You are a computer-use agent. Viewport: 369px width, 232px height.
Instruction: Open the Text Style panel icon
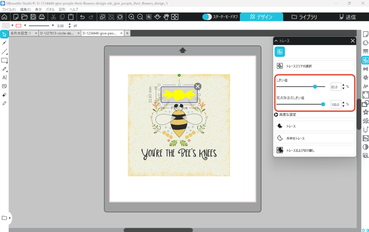(366, 86)
